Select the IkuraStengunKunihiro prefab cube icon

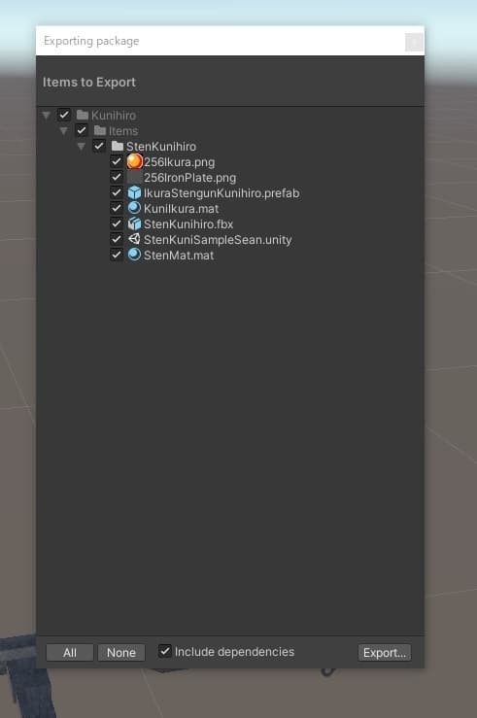click(134, 192)
